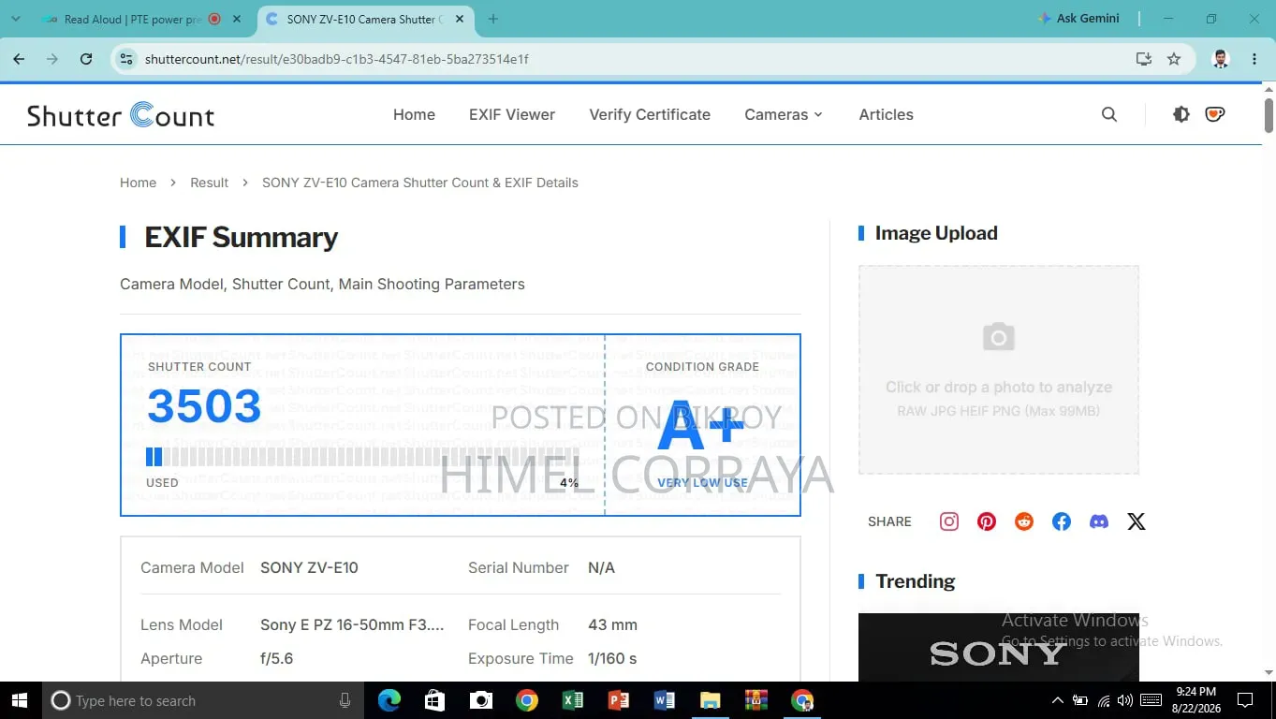Open the site search icon
This screenshot has height=719, width=1276.
coord(1109,114)
